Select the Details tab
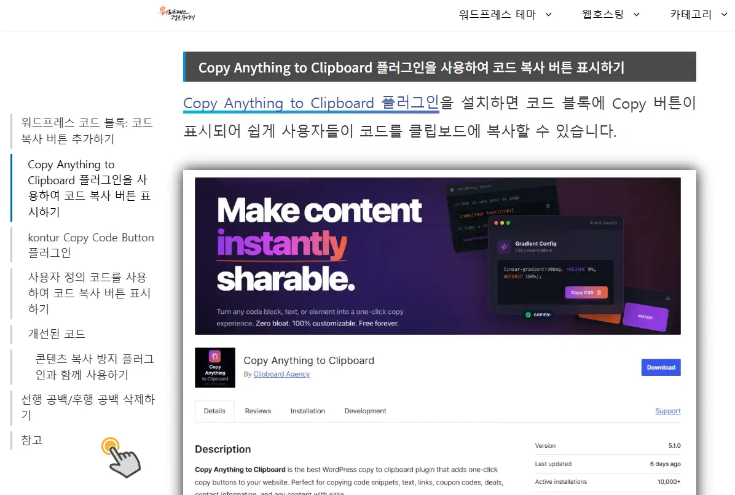The image size is (735, 495). pyautogui.click(x=214, y=411)
